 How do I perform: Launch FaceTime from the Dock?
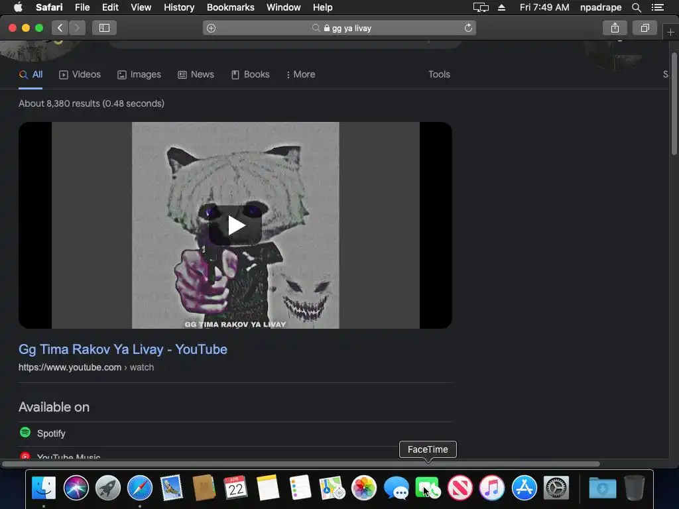[x=428, y=488]
